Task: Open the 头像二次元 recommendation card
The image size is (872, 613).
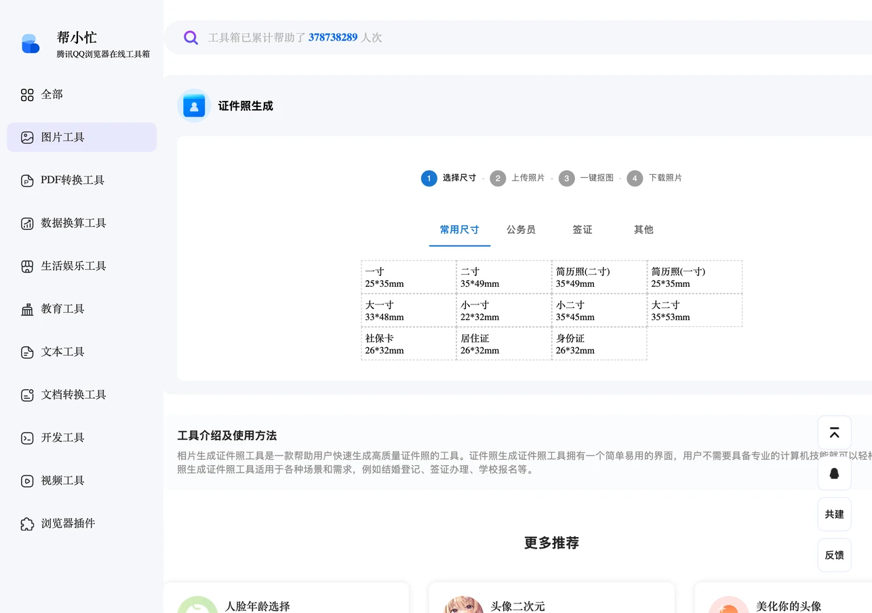Action: pos(551,597)
